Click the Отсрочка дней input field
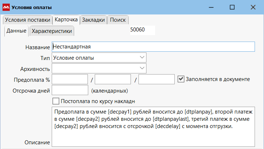Image resolution: width=264 pixels, height=149 pixels. point(70,90)
